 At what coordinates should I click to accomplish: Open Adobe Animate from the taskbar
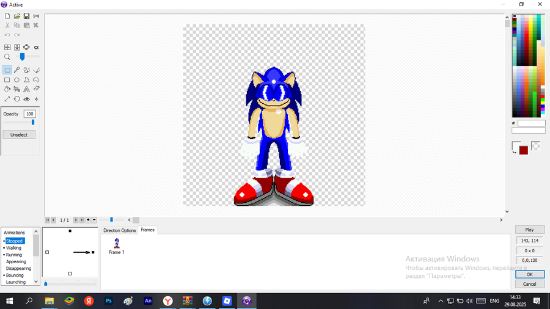click(148, 301)
